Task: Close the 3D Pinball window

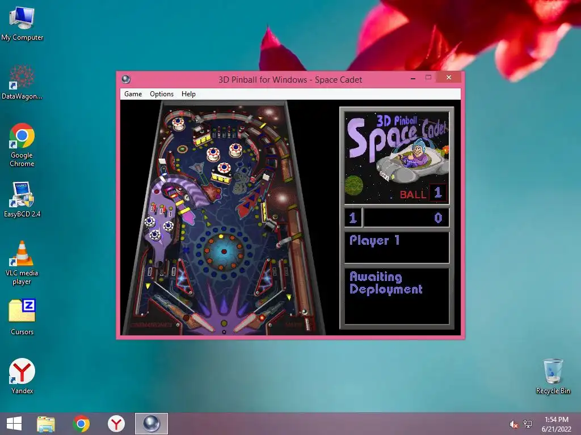Action: (448, 77)
